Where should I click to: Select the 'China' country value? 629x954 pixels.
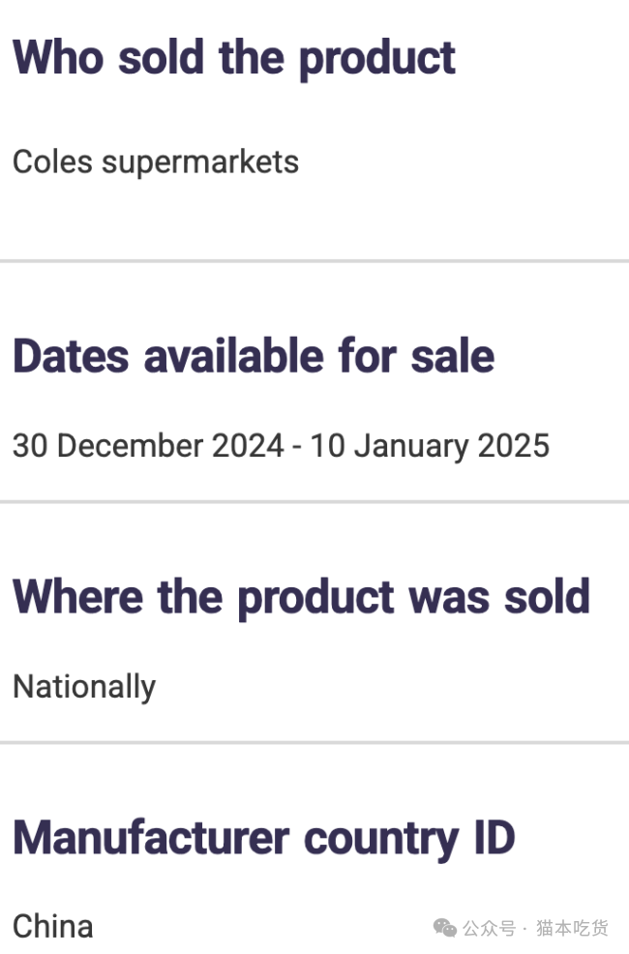[x=53, y=927]
